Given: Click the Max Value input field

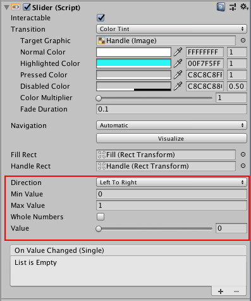Looking at the screenshot, I should 171,205.
